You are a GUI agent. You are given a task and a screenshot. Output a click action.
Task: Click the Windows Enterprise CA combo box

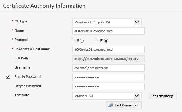[x=107, y=22]
